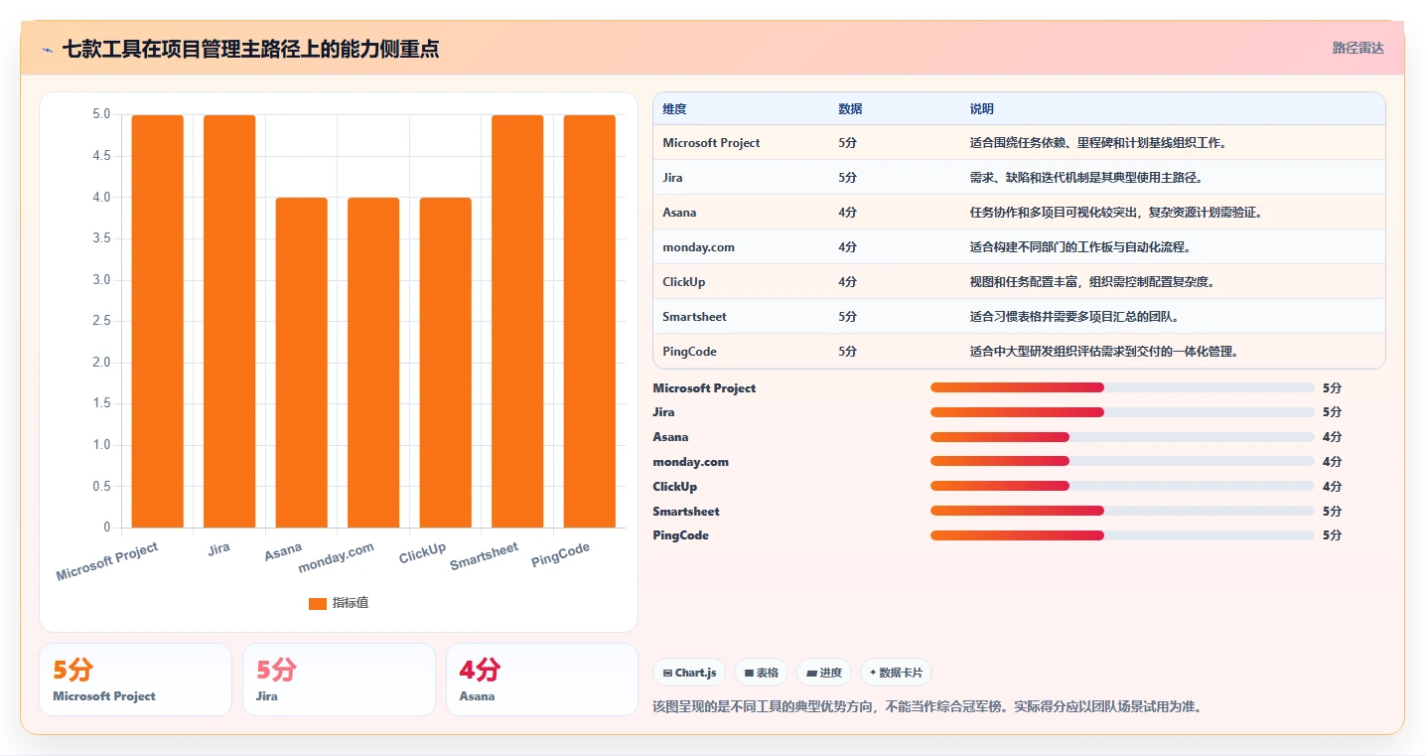The height and width of the screenshot is (756, 1425).
Task: Click the 4分 score in the ClickUp table row
Action: [x=847, y=282]
